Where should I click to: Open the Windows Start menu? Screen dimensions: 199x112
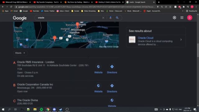[3, 109]
